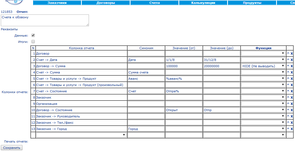Open Функция dropdown for Заказчик -> Город
The image size is (295, 151).
(263, 129)
